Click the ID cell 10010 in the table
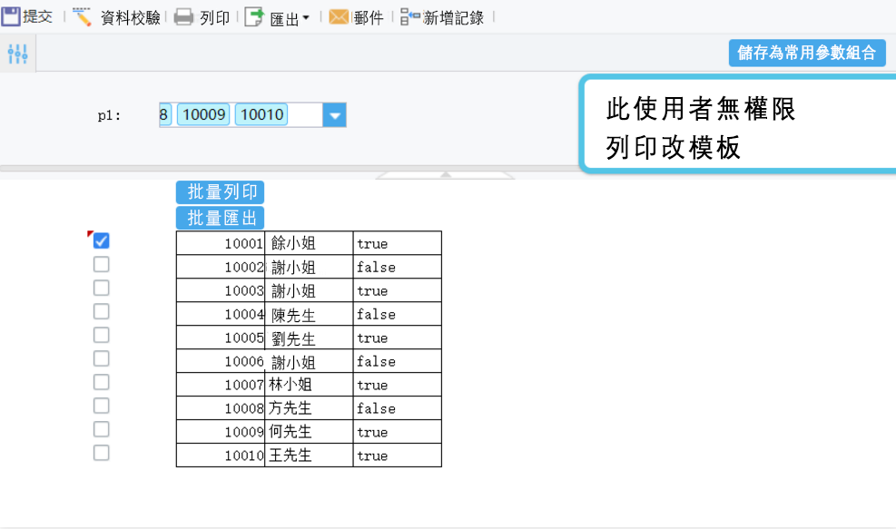This screenshot has width=896, height=529. (221, 456)
